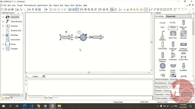Image resolution: width=195 pixels, height=109 pixels.
Task: Pick the Calculator unit in palette
Action: [183, 35]
